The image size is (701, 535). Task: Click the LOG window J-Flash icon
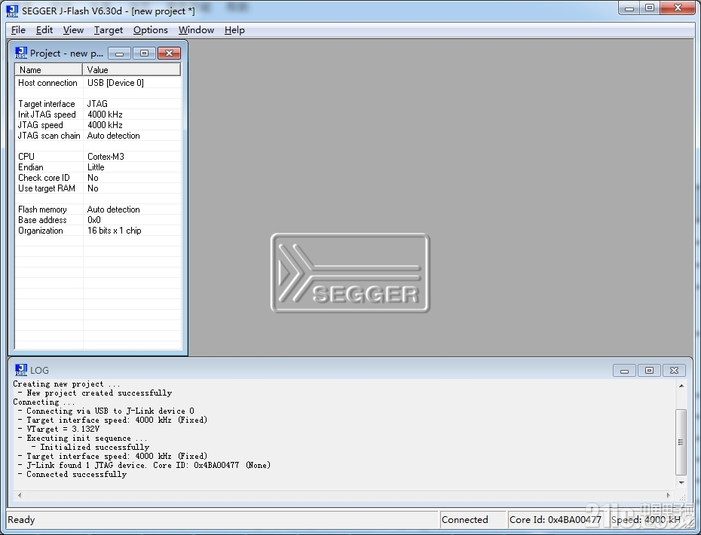(x=21, y=370)
